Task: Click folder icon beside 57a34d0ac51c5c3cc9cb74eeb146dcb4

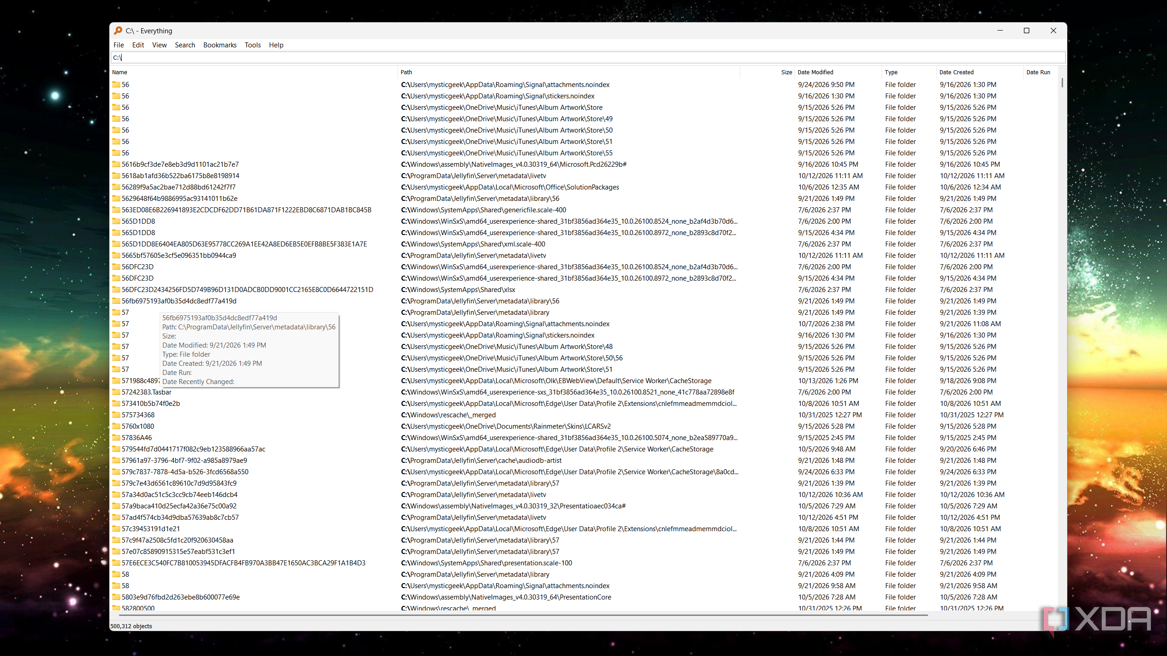Action: 116,494
